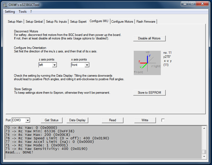Open the question mark help menu

[31, 12]
